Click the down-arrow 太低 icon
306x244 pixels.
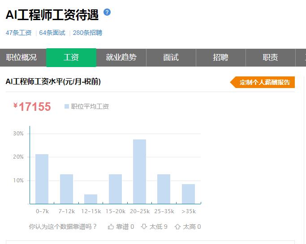tap(144, 227)
